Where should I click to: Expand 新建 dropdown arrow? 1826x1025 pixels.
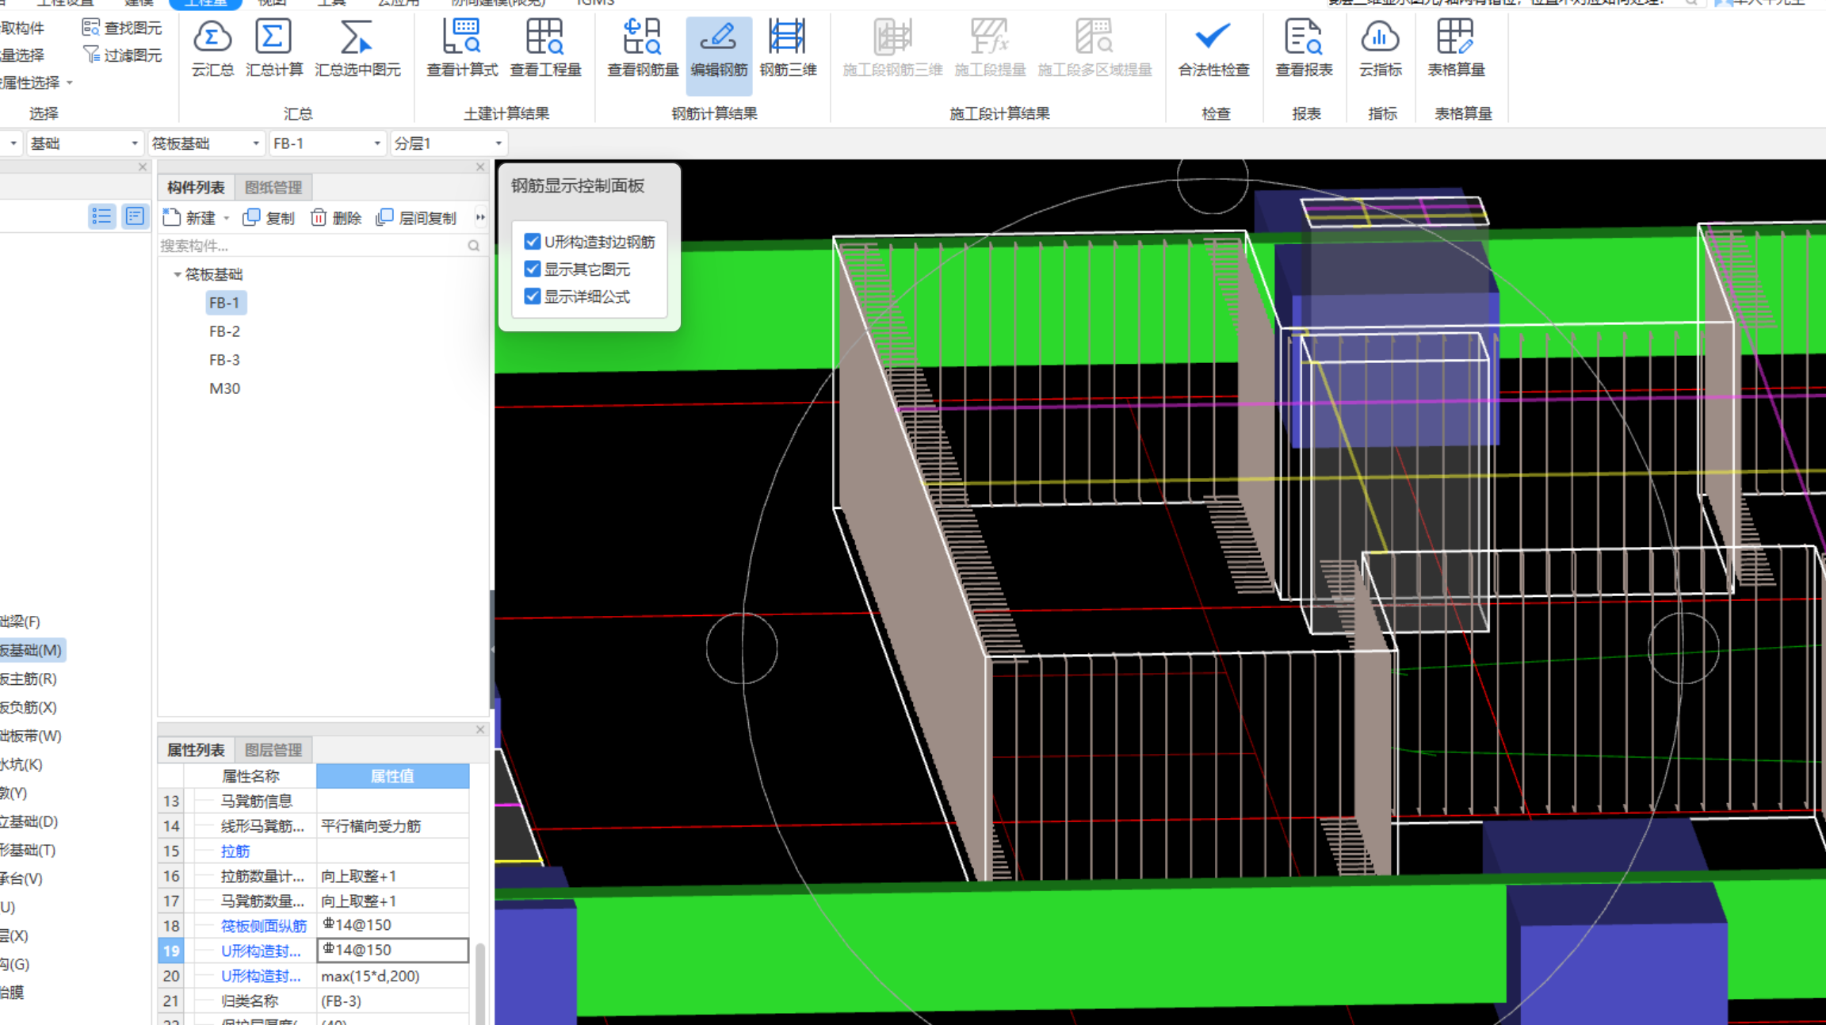pos(227,218)
